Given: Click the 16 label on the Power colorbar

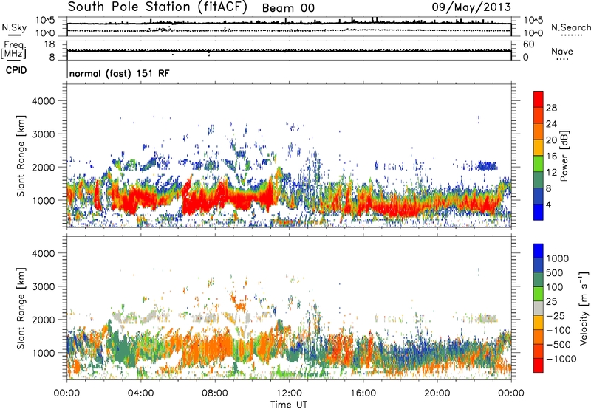Looking at the screenshot, I should 551,157.
